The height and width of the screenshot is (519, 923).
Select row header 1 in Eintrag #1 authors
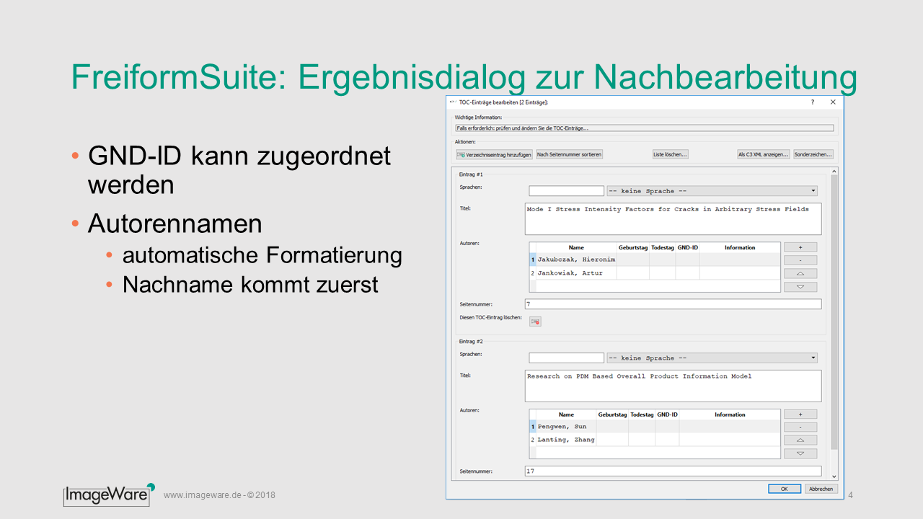pyautogui.click(x=533, y=259)
